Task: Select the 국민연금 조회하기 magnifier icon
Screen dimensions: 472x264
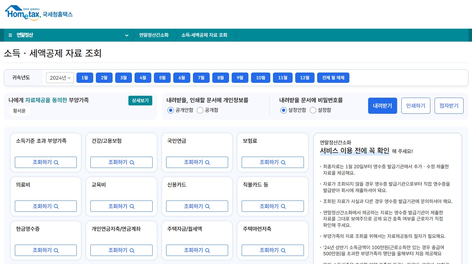Action: click(x=207, y=162)
